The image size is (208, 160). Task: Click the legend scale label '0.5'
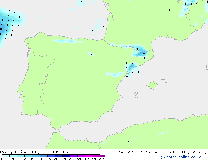click(x=11, y=159)
